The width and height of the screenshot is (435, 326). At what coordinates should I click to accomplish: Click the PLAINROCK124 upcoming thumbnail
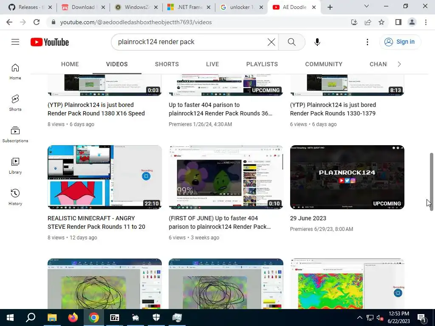point(347,177)
